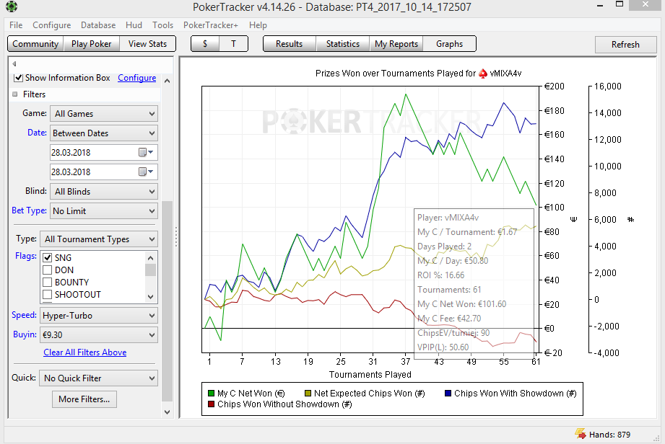665x444 pixels.
Task: Click the Speed filter label link
Action: (x=24, y=315)
